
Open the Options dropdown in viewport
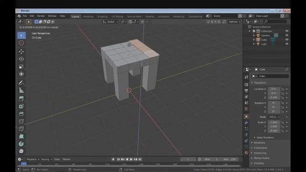[x=234, y=21]
